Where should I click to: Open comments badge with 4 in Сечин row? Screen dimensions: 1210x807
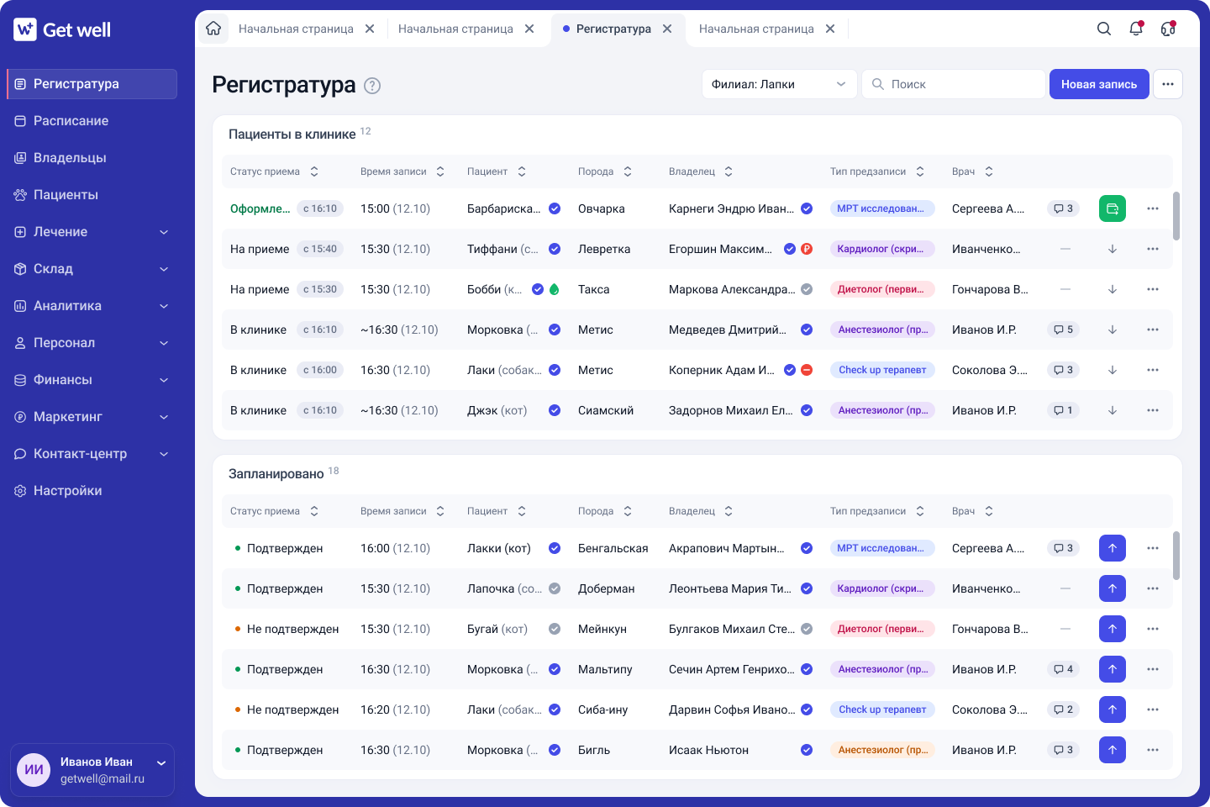coord(1064,669)
